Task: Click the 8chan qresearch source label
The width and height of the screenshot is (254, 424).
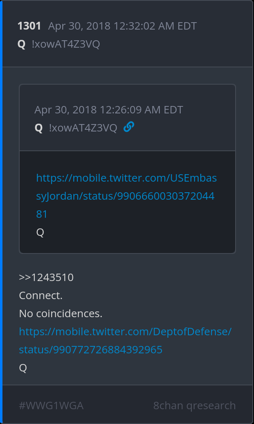Action: (194, 406)
